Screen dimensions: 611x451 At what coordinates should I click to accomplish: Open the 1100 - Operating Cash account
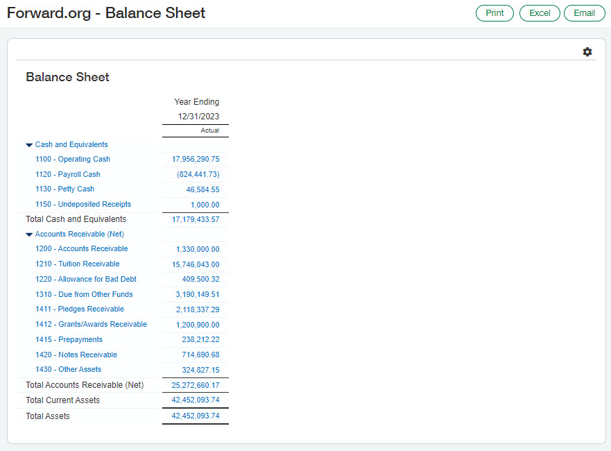[73, 160]
